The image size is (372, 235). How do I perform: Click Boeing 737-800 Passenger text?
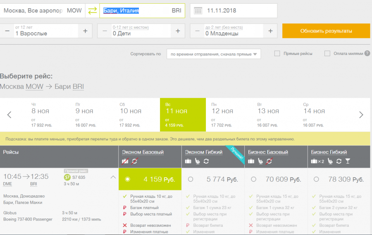(28, 219)
